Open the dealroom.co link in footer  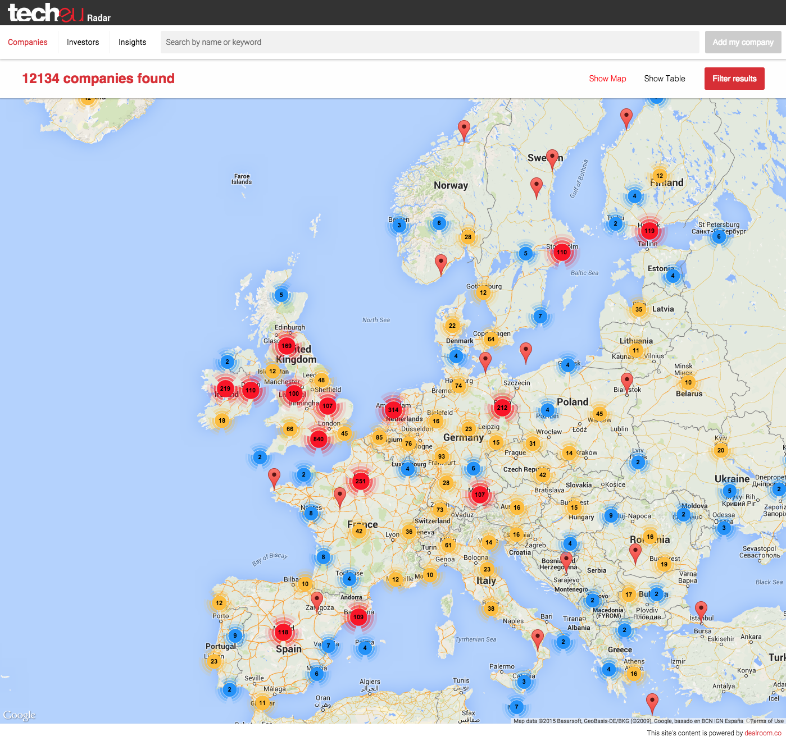[762, 733]
